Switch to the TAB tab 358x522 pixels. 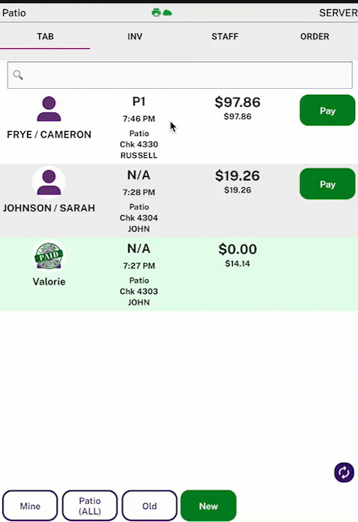(45, 36)
